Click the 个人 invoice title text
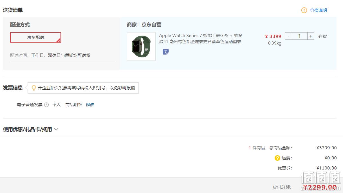Screen dimensions: 343x193 pos(57,105)
